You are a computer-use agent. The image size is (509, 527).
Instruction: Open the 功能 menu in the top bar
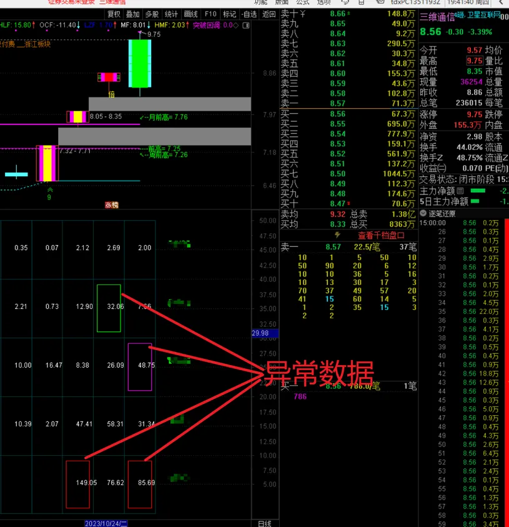pyautogui.click(x=261, y=2)
